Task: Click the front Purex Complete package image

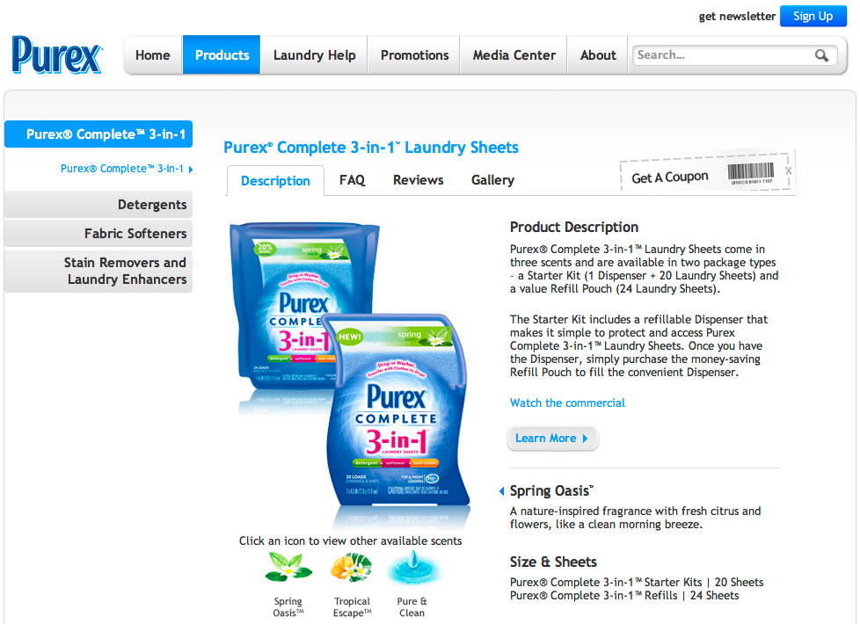Action: pos(397,411)
